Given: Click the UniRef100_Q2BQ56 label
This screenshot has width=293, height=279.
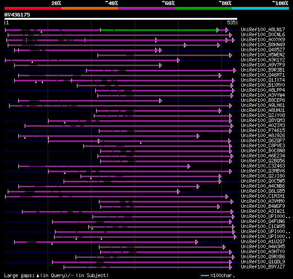Looking at the screenshot, I should tap(263, 161).
